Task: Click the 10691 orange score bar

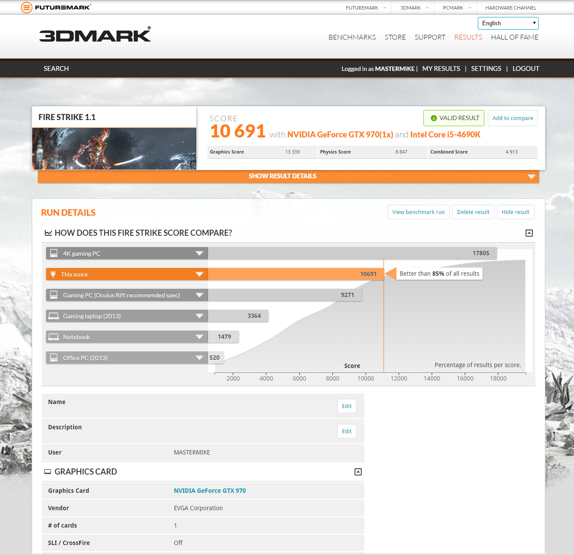Action: (x=296, y=274)
